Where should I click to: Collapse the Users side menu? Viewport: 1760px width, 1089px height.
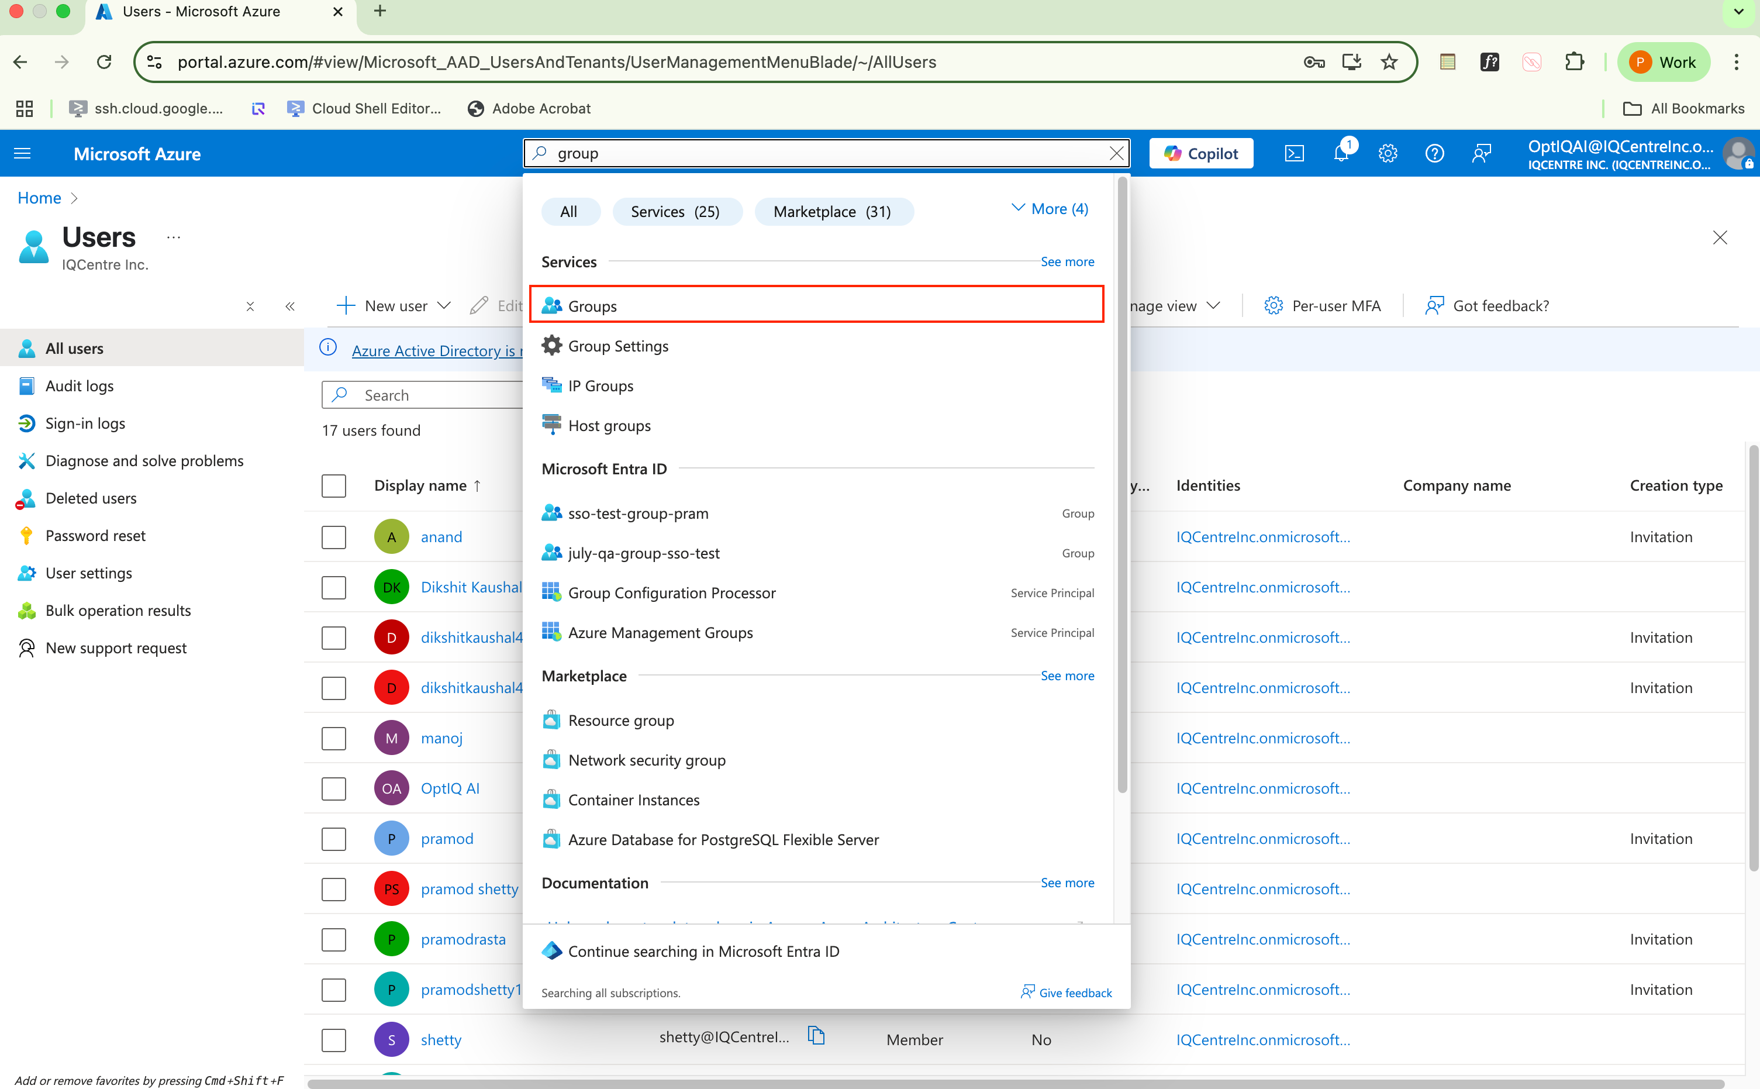tap(290, 306)
